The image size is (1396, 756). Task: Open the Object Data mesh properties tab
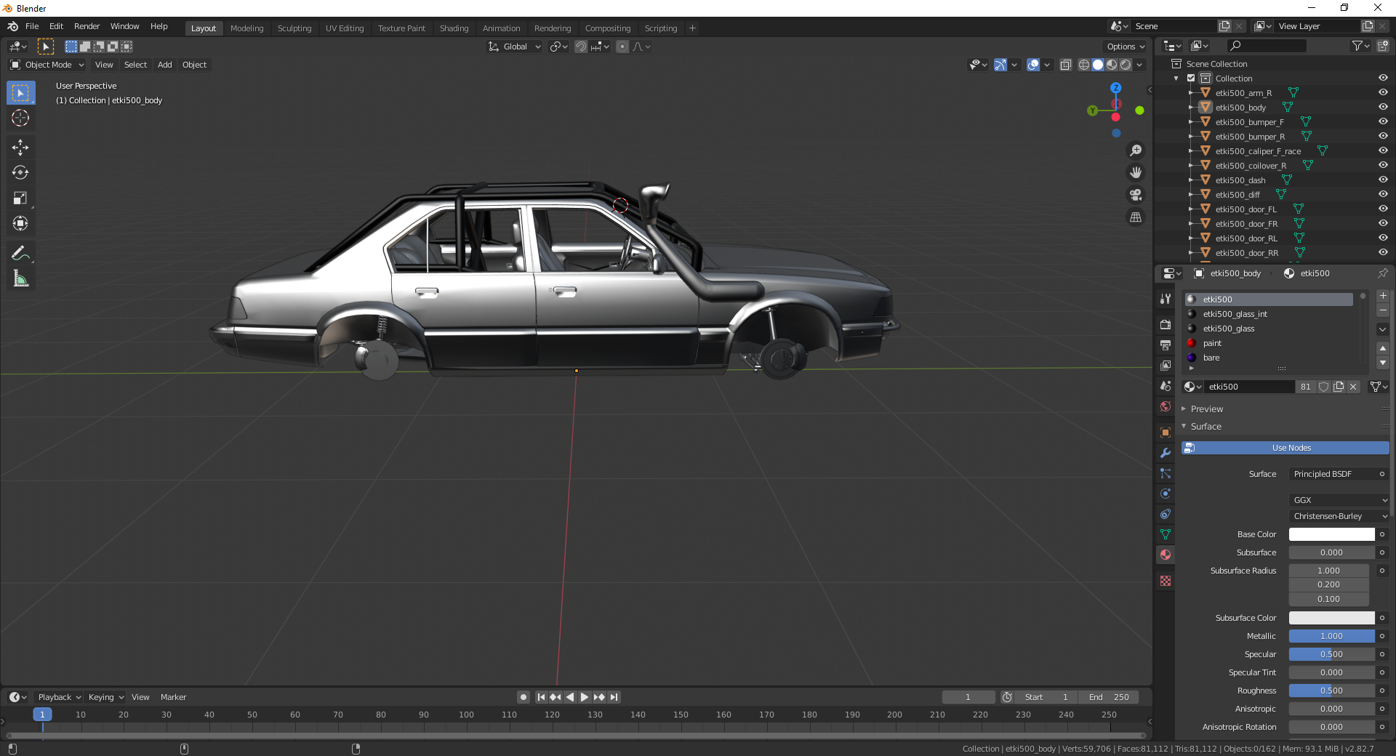[1166, 534]
